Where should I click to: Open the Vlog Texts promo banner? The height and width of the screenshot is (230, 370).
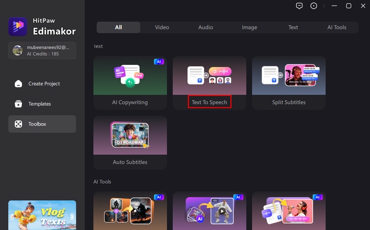(42, 215)
